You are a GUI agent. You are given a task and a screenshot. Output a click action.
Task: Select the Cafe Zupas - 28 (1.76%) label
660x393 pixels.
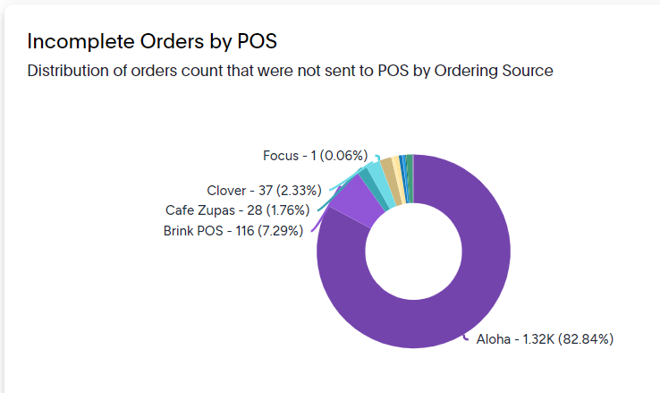[237, 209]
